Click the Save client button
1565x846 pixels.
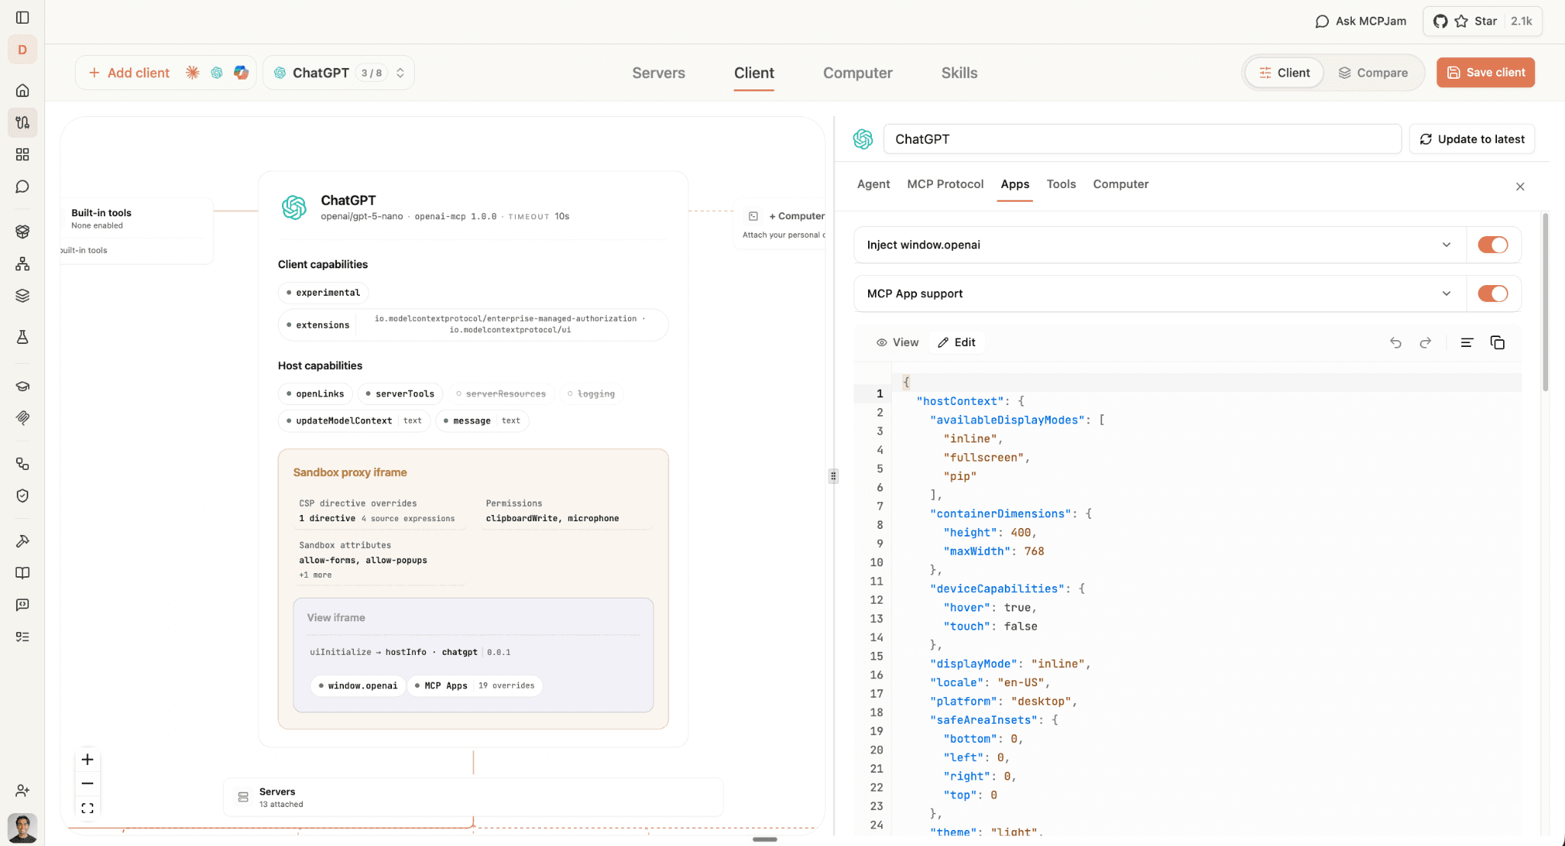[x=1486, y=73]
